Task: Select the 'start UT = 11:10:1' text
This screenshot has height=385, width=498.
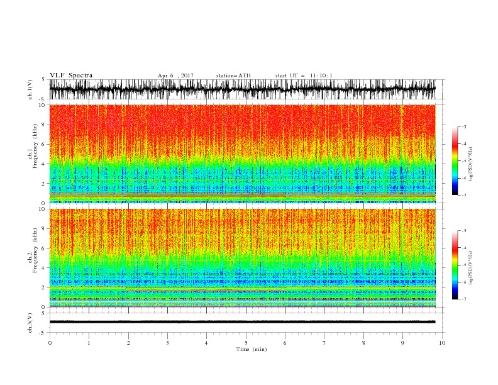Action: pyautogui.click(x=304, y=75)
